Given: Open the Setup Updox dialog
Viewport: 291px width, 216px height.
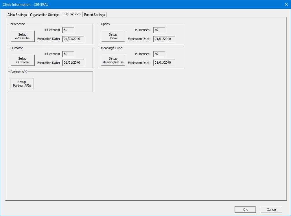Looking at the screenshot, I should pyautogui.click(x=113, y=36).
